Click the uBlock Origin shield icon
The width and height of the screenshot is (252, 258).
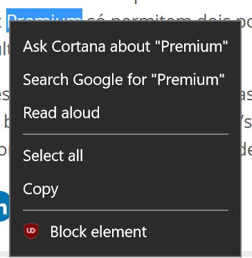31,231
